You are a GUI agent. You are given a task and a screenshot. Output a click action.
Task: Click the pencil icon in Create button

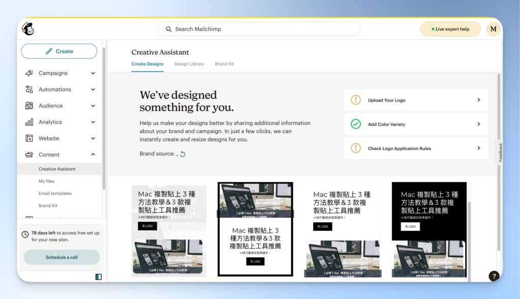(x=49, y=51)
